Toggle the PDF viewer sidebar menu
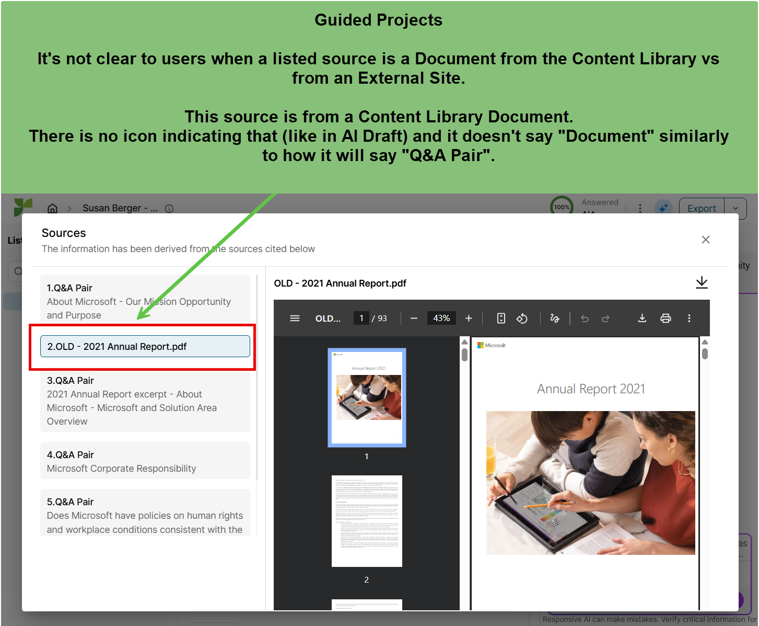This screenshot has width=759, height=626. point(295,318)
